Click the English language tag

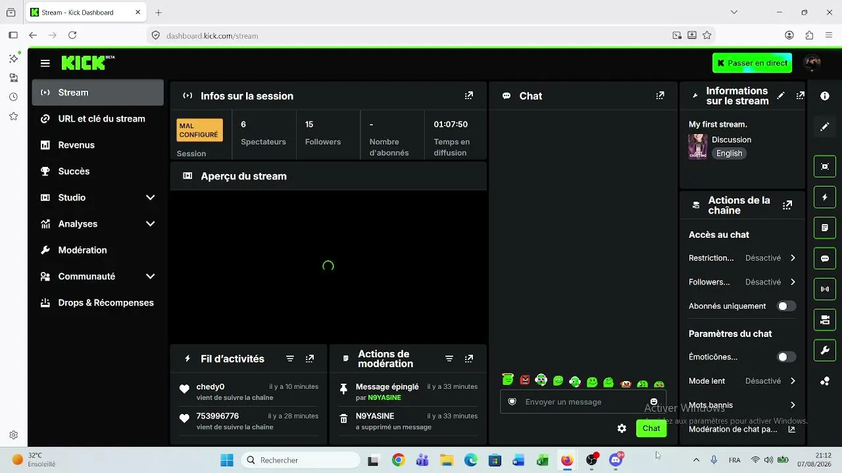[729, 154]
